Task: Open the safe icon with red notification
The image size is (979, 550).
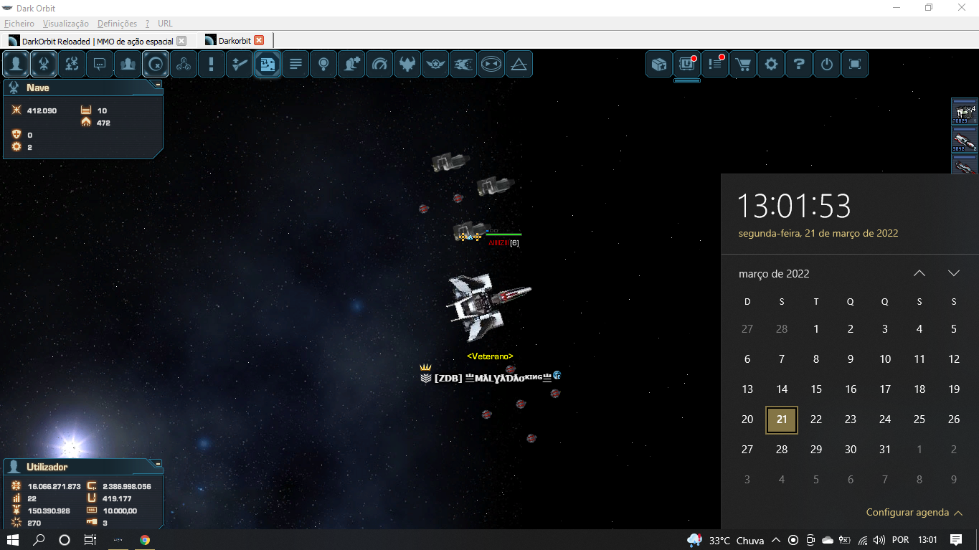Action: [x=686, y=64]
